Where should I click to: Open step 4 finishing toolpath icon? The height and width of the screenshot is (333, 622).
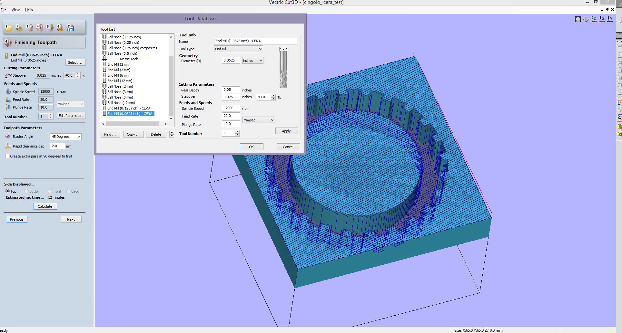[39, 28]
